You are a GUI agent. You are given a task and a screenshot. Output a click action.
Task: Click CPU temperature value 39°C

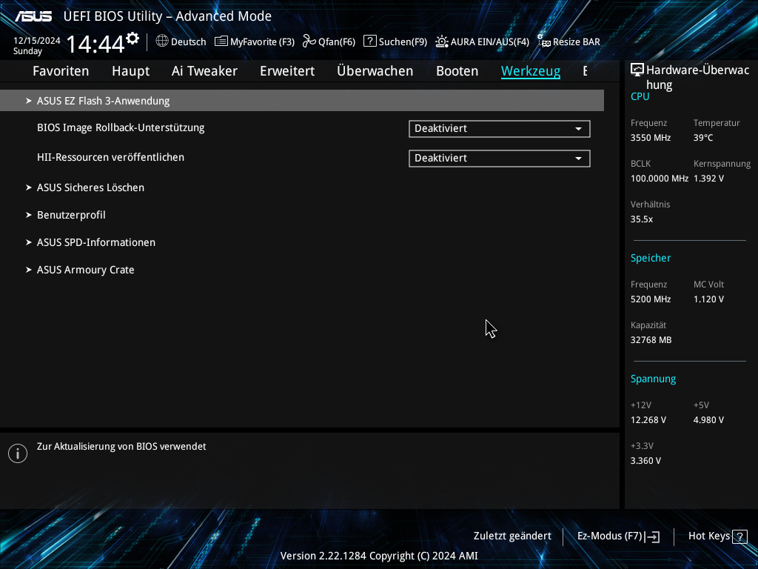click(x=703, y=138)
